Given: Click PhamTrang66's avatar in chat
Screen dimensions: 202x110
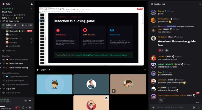Looking at the screenshot, I should (x=154, y=97).
